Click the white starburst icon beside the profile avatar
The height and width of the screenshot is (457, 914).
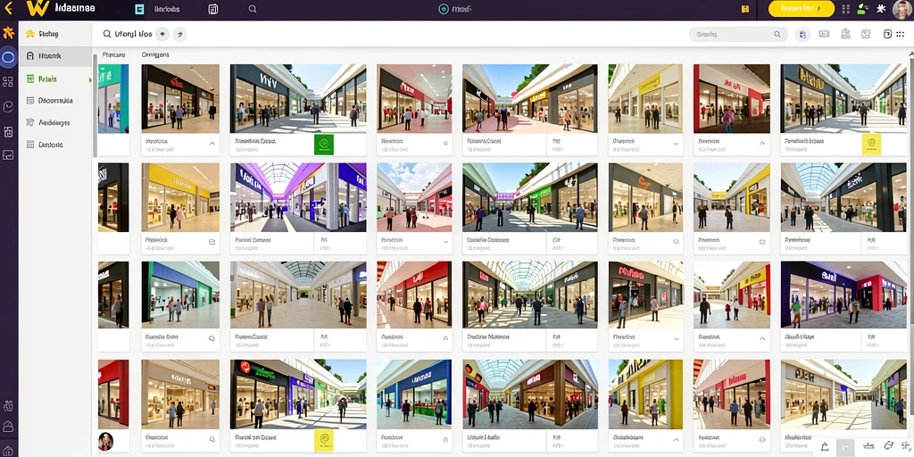881,9
